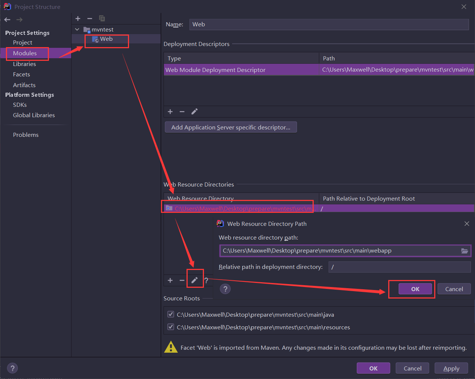Click Add Application Server specific descriptor button
The width and height of the screenshot is (475, 379).
click(x=231, y=127)
